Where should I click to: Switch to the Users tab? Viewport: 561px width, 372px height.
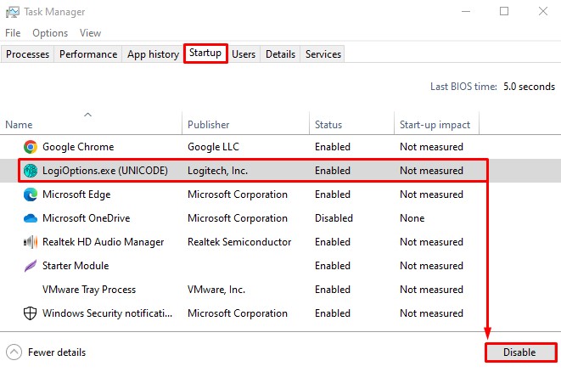244,54
